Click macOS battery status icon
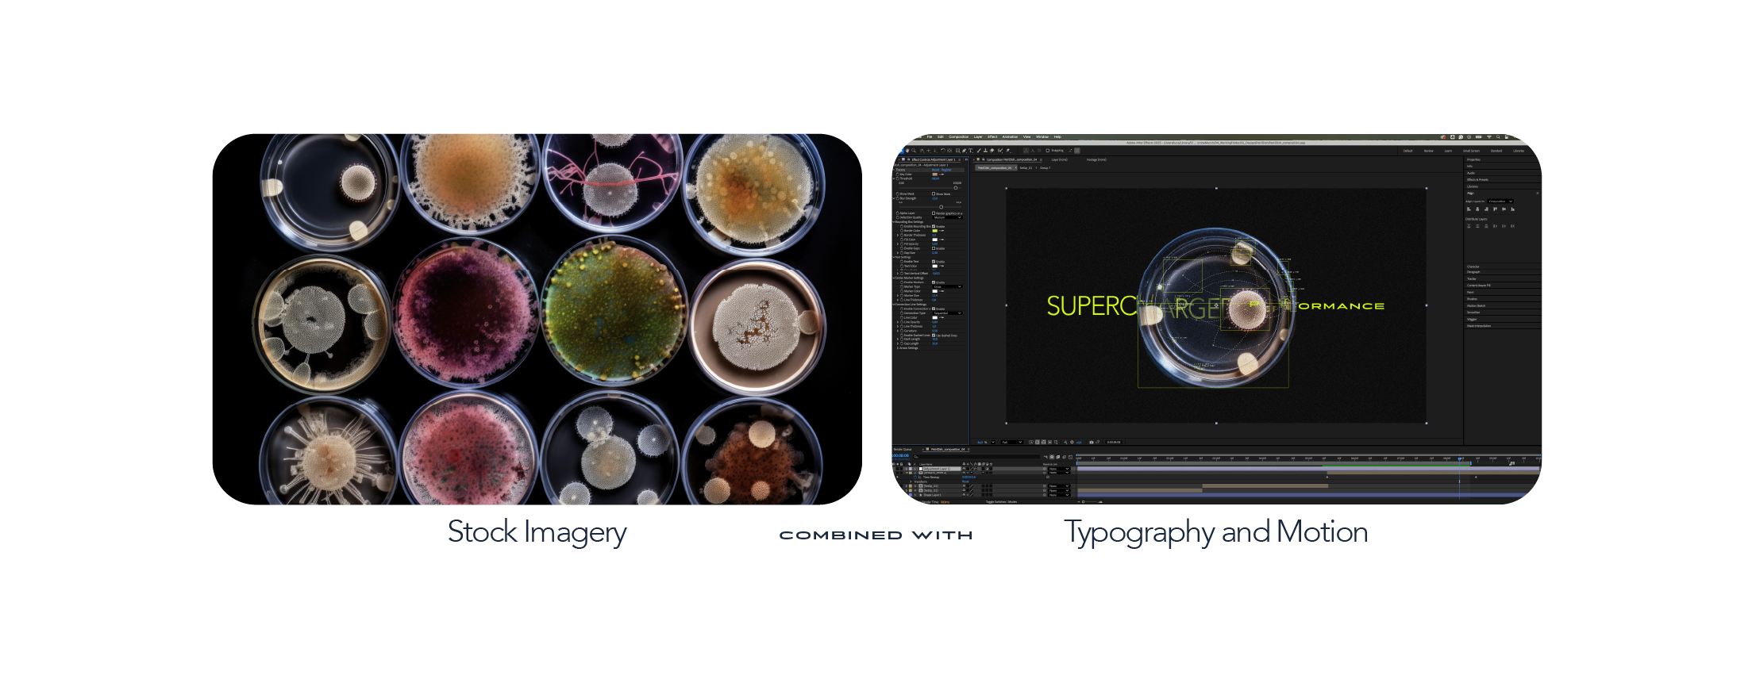This screenshot has height=675, width=1756. coord(1479,137)
